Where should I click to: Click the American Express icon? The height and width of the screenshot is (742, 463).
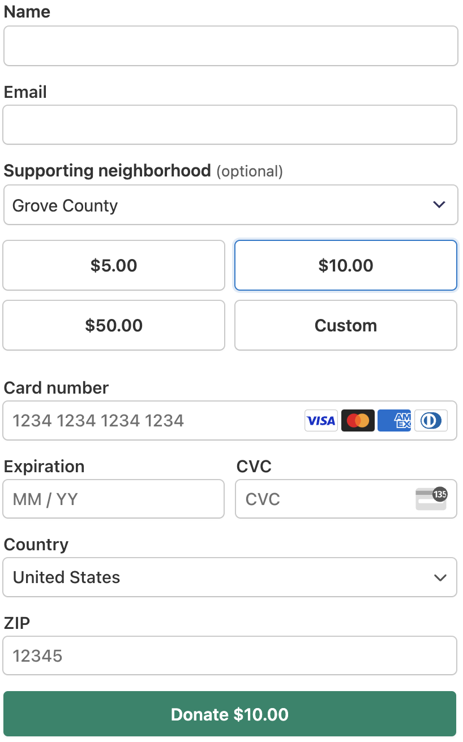[395, 421]
